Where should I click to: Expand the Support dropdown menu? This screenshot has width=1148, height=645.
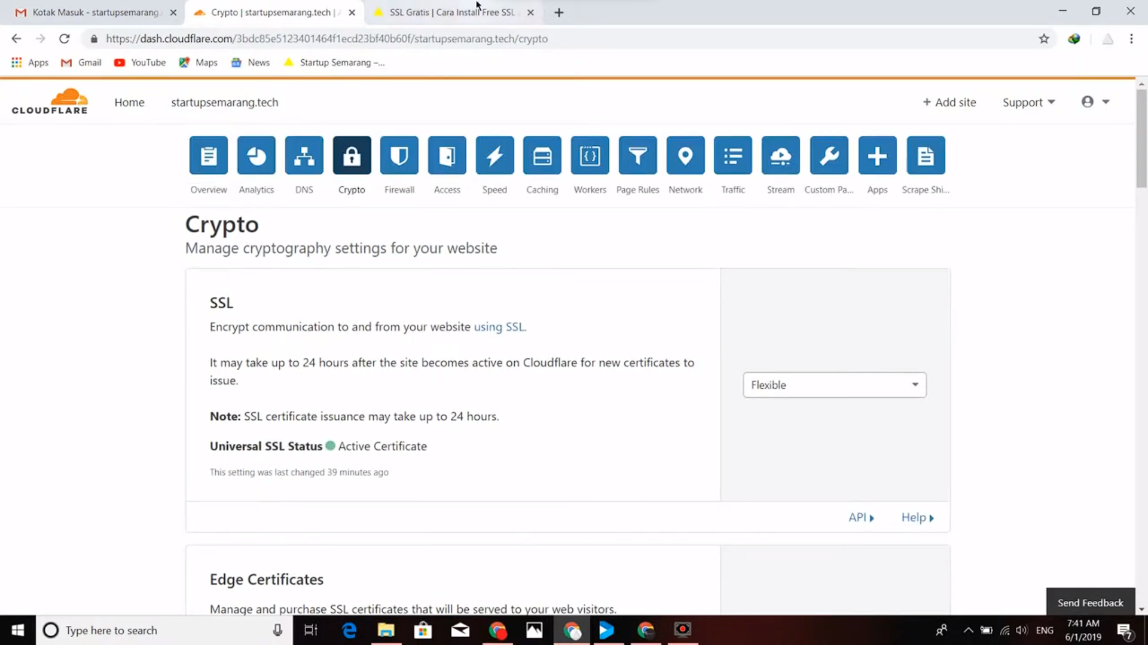[1028, 102]
